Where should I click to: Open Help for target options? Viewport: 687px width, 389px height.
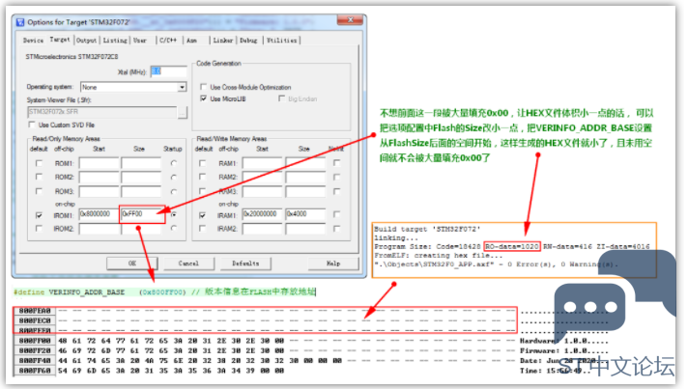333,264
